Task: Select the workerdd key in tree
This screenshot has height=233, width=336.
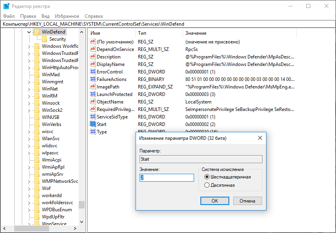Action: click(52, 195)
